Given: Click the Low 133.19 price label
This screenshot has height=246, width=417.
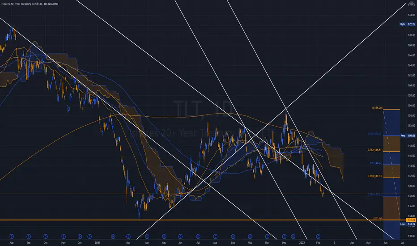Looking at the screenshot, I should pos(408,224).
